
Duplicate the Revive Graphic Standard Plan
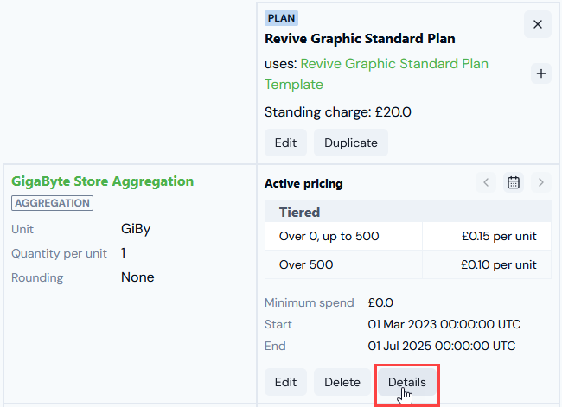[x=351, y=143]
